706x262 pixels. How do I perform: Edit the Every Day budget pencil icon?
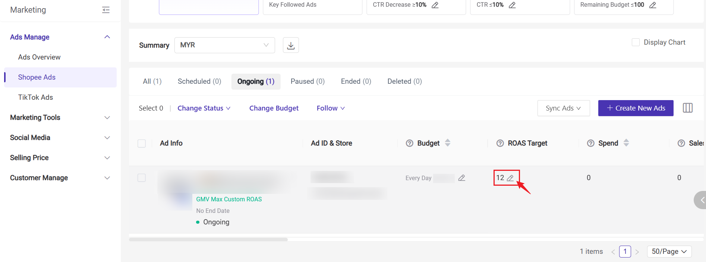(461, 178)
